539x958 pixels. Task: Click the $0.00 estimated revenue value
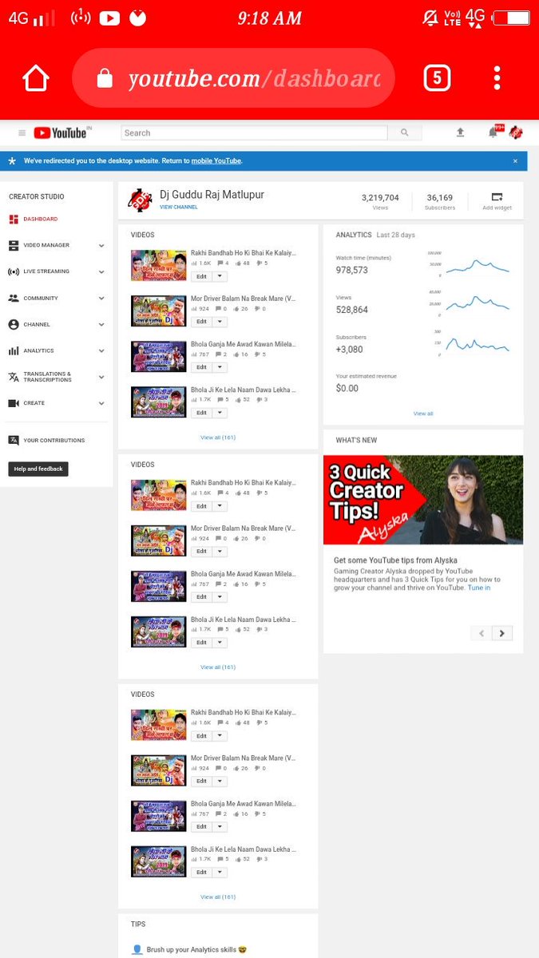[347, 388]
